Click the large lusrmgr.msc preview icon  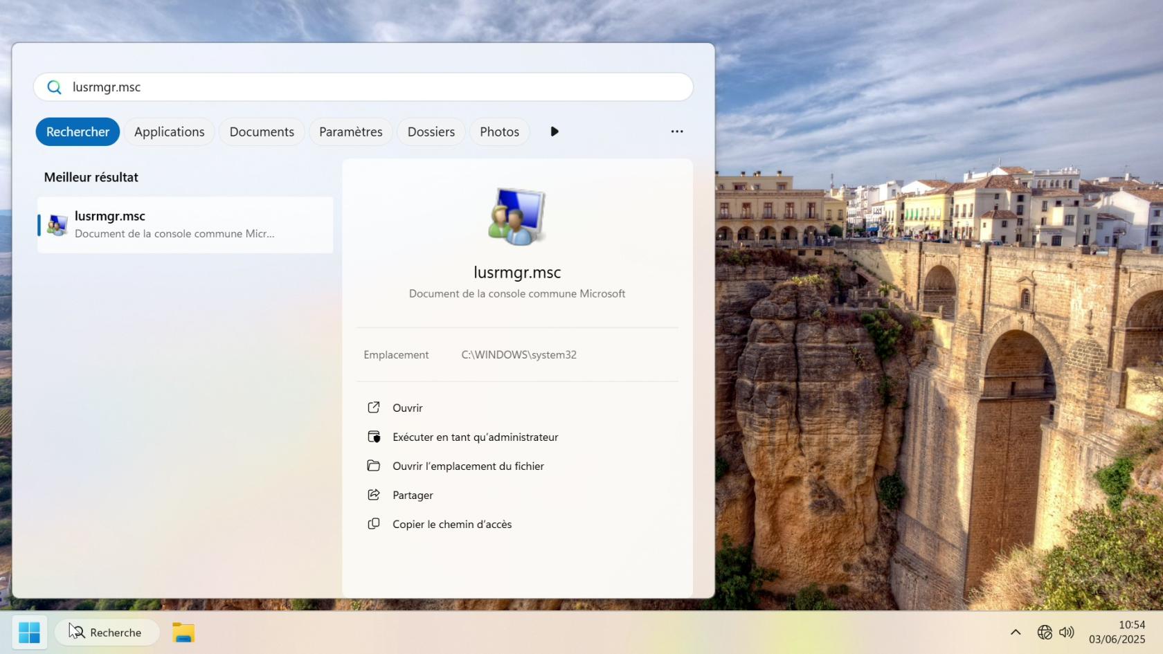tap(517, 217)
